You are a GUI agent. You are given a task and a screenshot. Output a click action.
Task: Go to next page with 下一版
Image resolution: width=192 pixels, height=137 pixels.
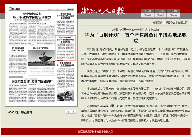coord(160,15)
